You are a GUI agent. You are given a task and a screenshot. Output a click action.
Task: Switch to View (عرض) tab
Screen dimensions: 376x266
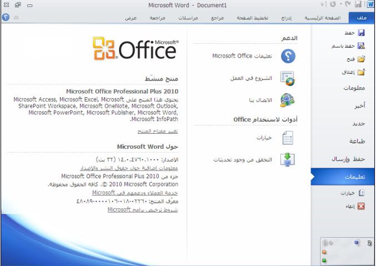(x=131, y=18)
